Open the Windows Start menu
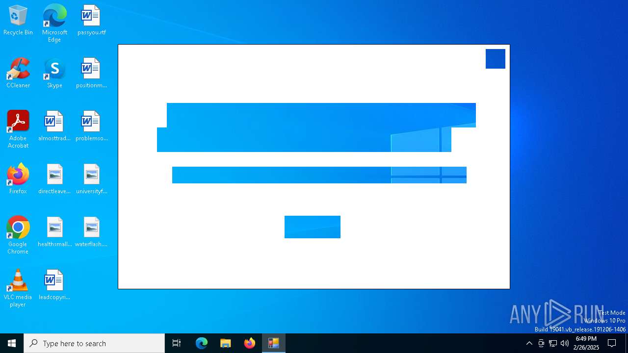 click(12, 343)
